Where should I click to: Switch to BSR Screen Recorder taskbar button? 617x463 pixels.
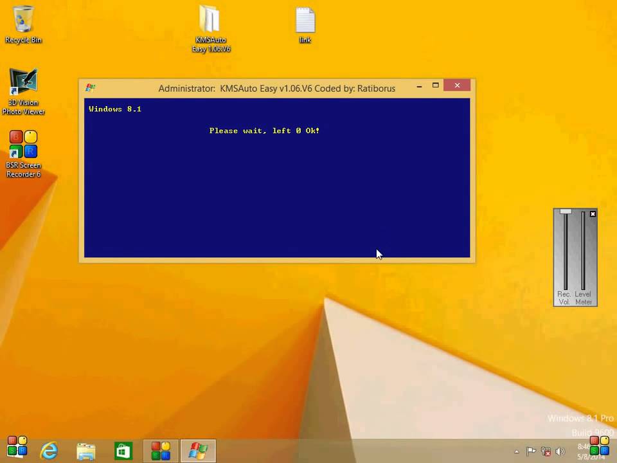click(161, 451)
